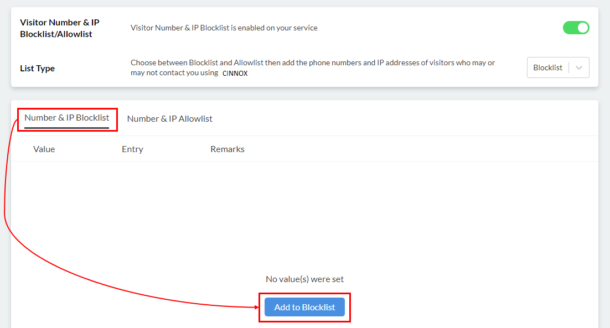
Task: Click the white knob of the green switch
Action: [582, 28]
